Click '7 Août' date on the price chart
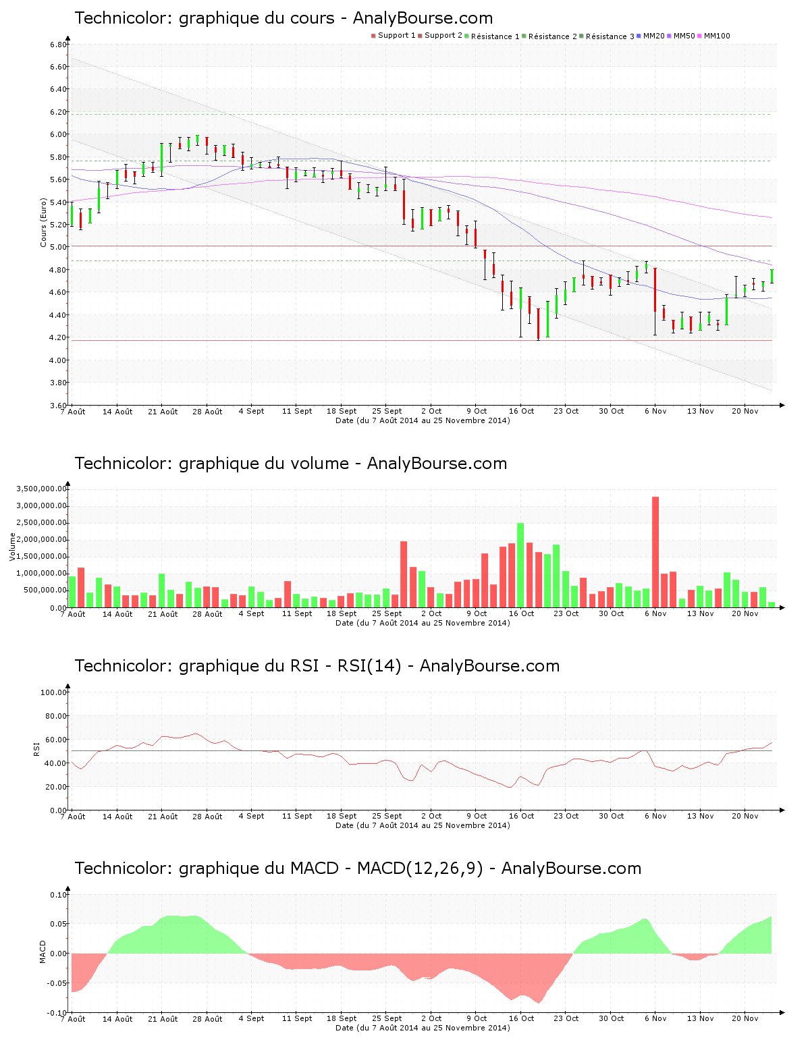810x1046 pixels. point(72,412)
